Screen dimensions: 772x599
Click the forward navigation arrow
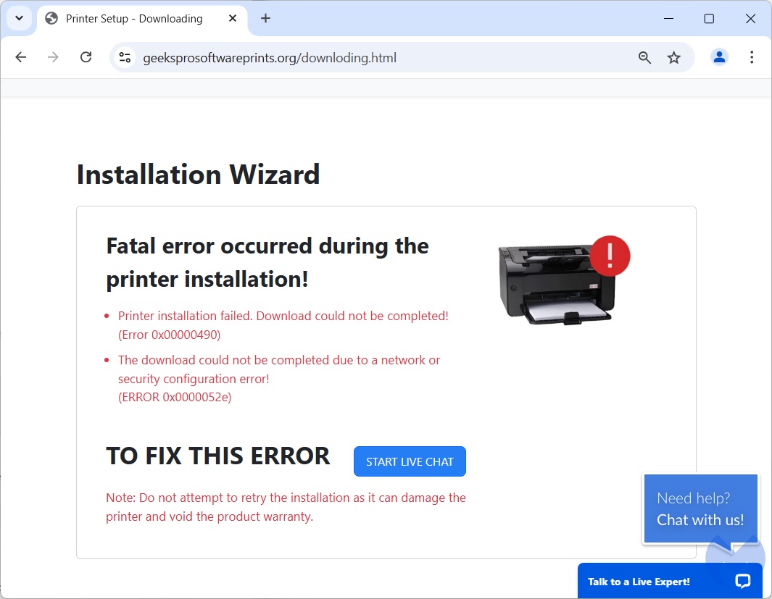tap(53, 56)
